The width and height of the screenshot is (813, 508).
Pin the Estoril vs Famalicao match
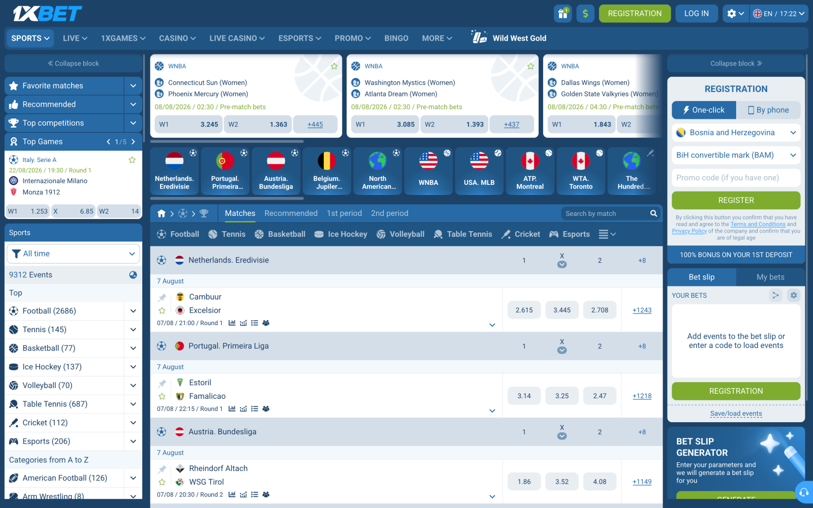[162, 383]
